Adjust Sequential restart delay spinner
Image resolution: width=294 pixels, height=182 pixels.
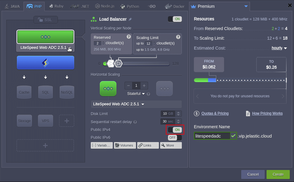coord(178,121)
